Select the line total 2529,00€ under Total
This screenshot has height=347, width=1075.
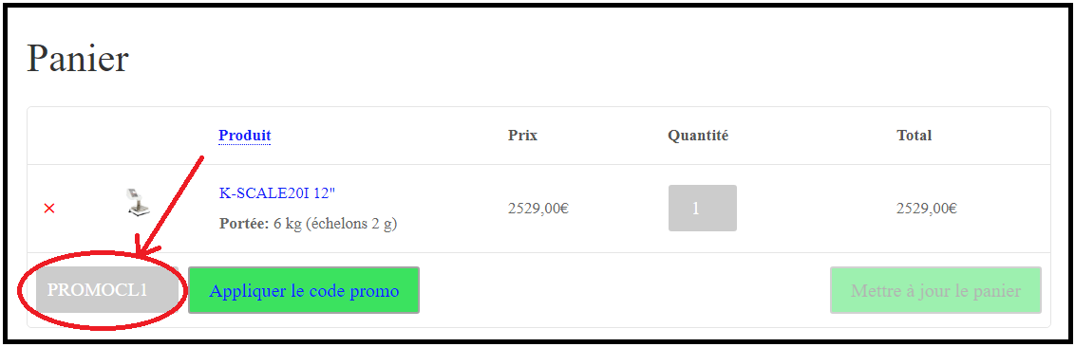pos(926,209)
